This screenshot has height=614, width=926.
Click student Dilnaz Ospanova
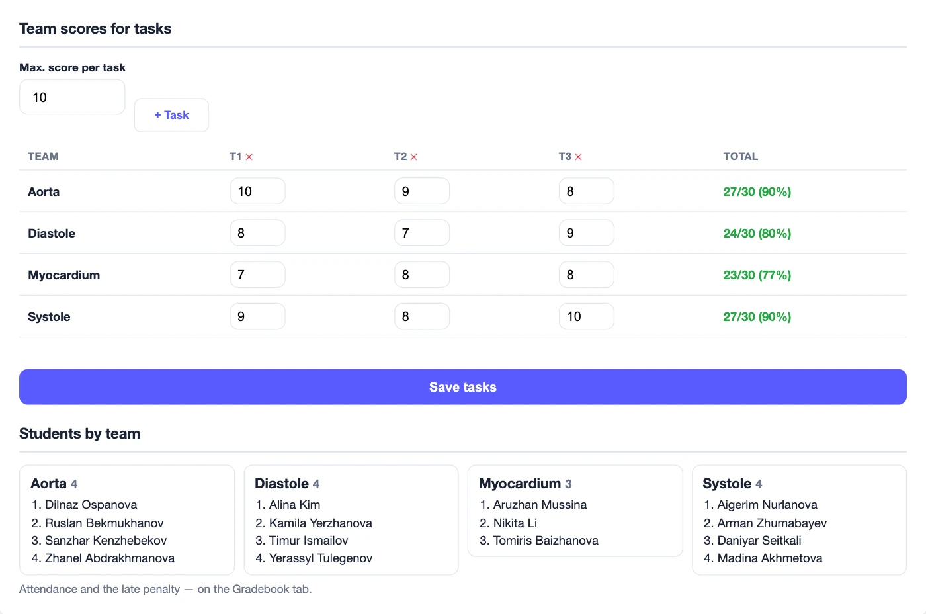pos(91,505)
